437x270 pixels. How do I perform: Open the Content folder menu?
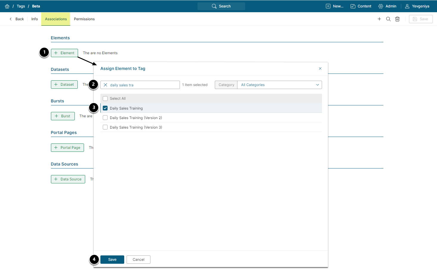361,6
